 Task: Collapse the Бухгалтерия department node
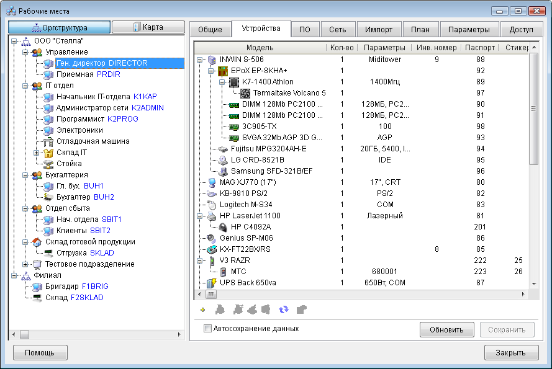pos(25,175)
